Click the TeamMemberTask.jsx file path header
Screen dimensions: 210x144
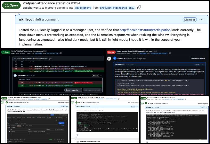[33, 59]
